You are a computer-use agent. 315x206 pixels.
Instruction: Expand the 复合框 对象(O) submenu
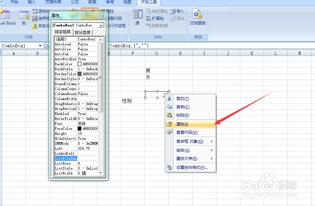[190, 141]
